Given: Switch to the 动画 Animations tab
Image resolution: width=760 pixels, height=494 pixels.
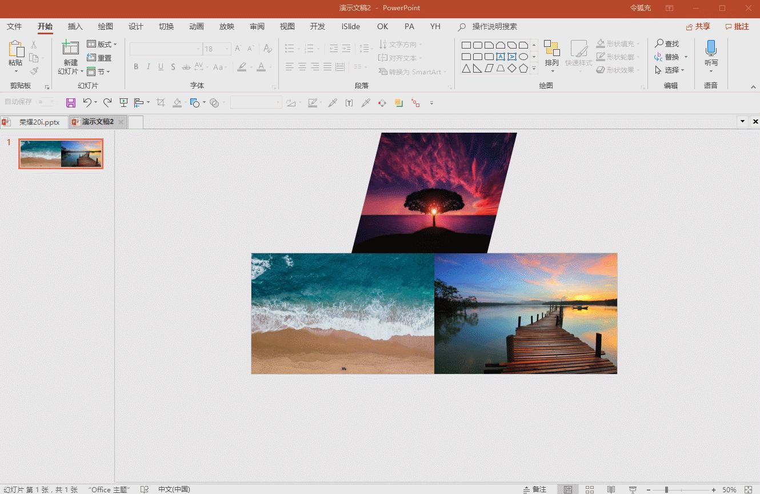Looking at the screenshot, I should coord(197,26).
